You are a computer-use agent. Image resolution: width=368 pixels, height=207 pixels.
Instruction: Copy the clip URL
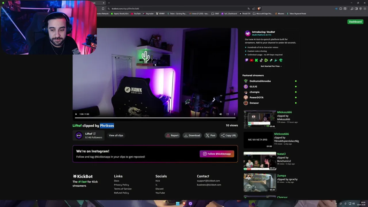click(229, 135)
